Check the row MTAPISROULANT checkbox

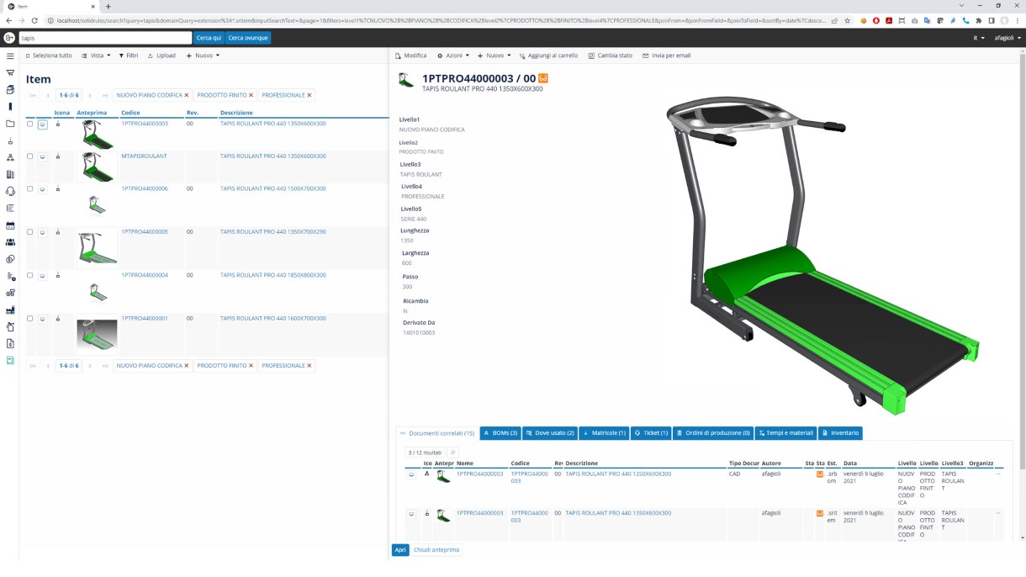pyautogui.click(x=30, y=156)
